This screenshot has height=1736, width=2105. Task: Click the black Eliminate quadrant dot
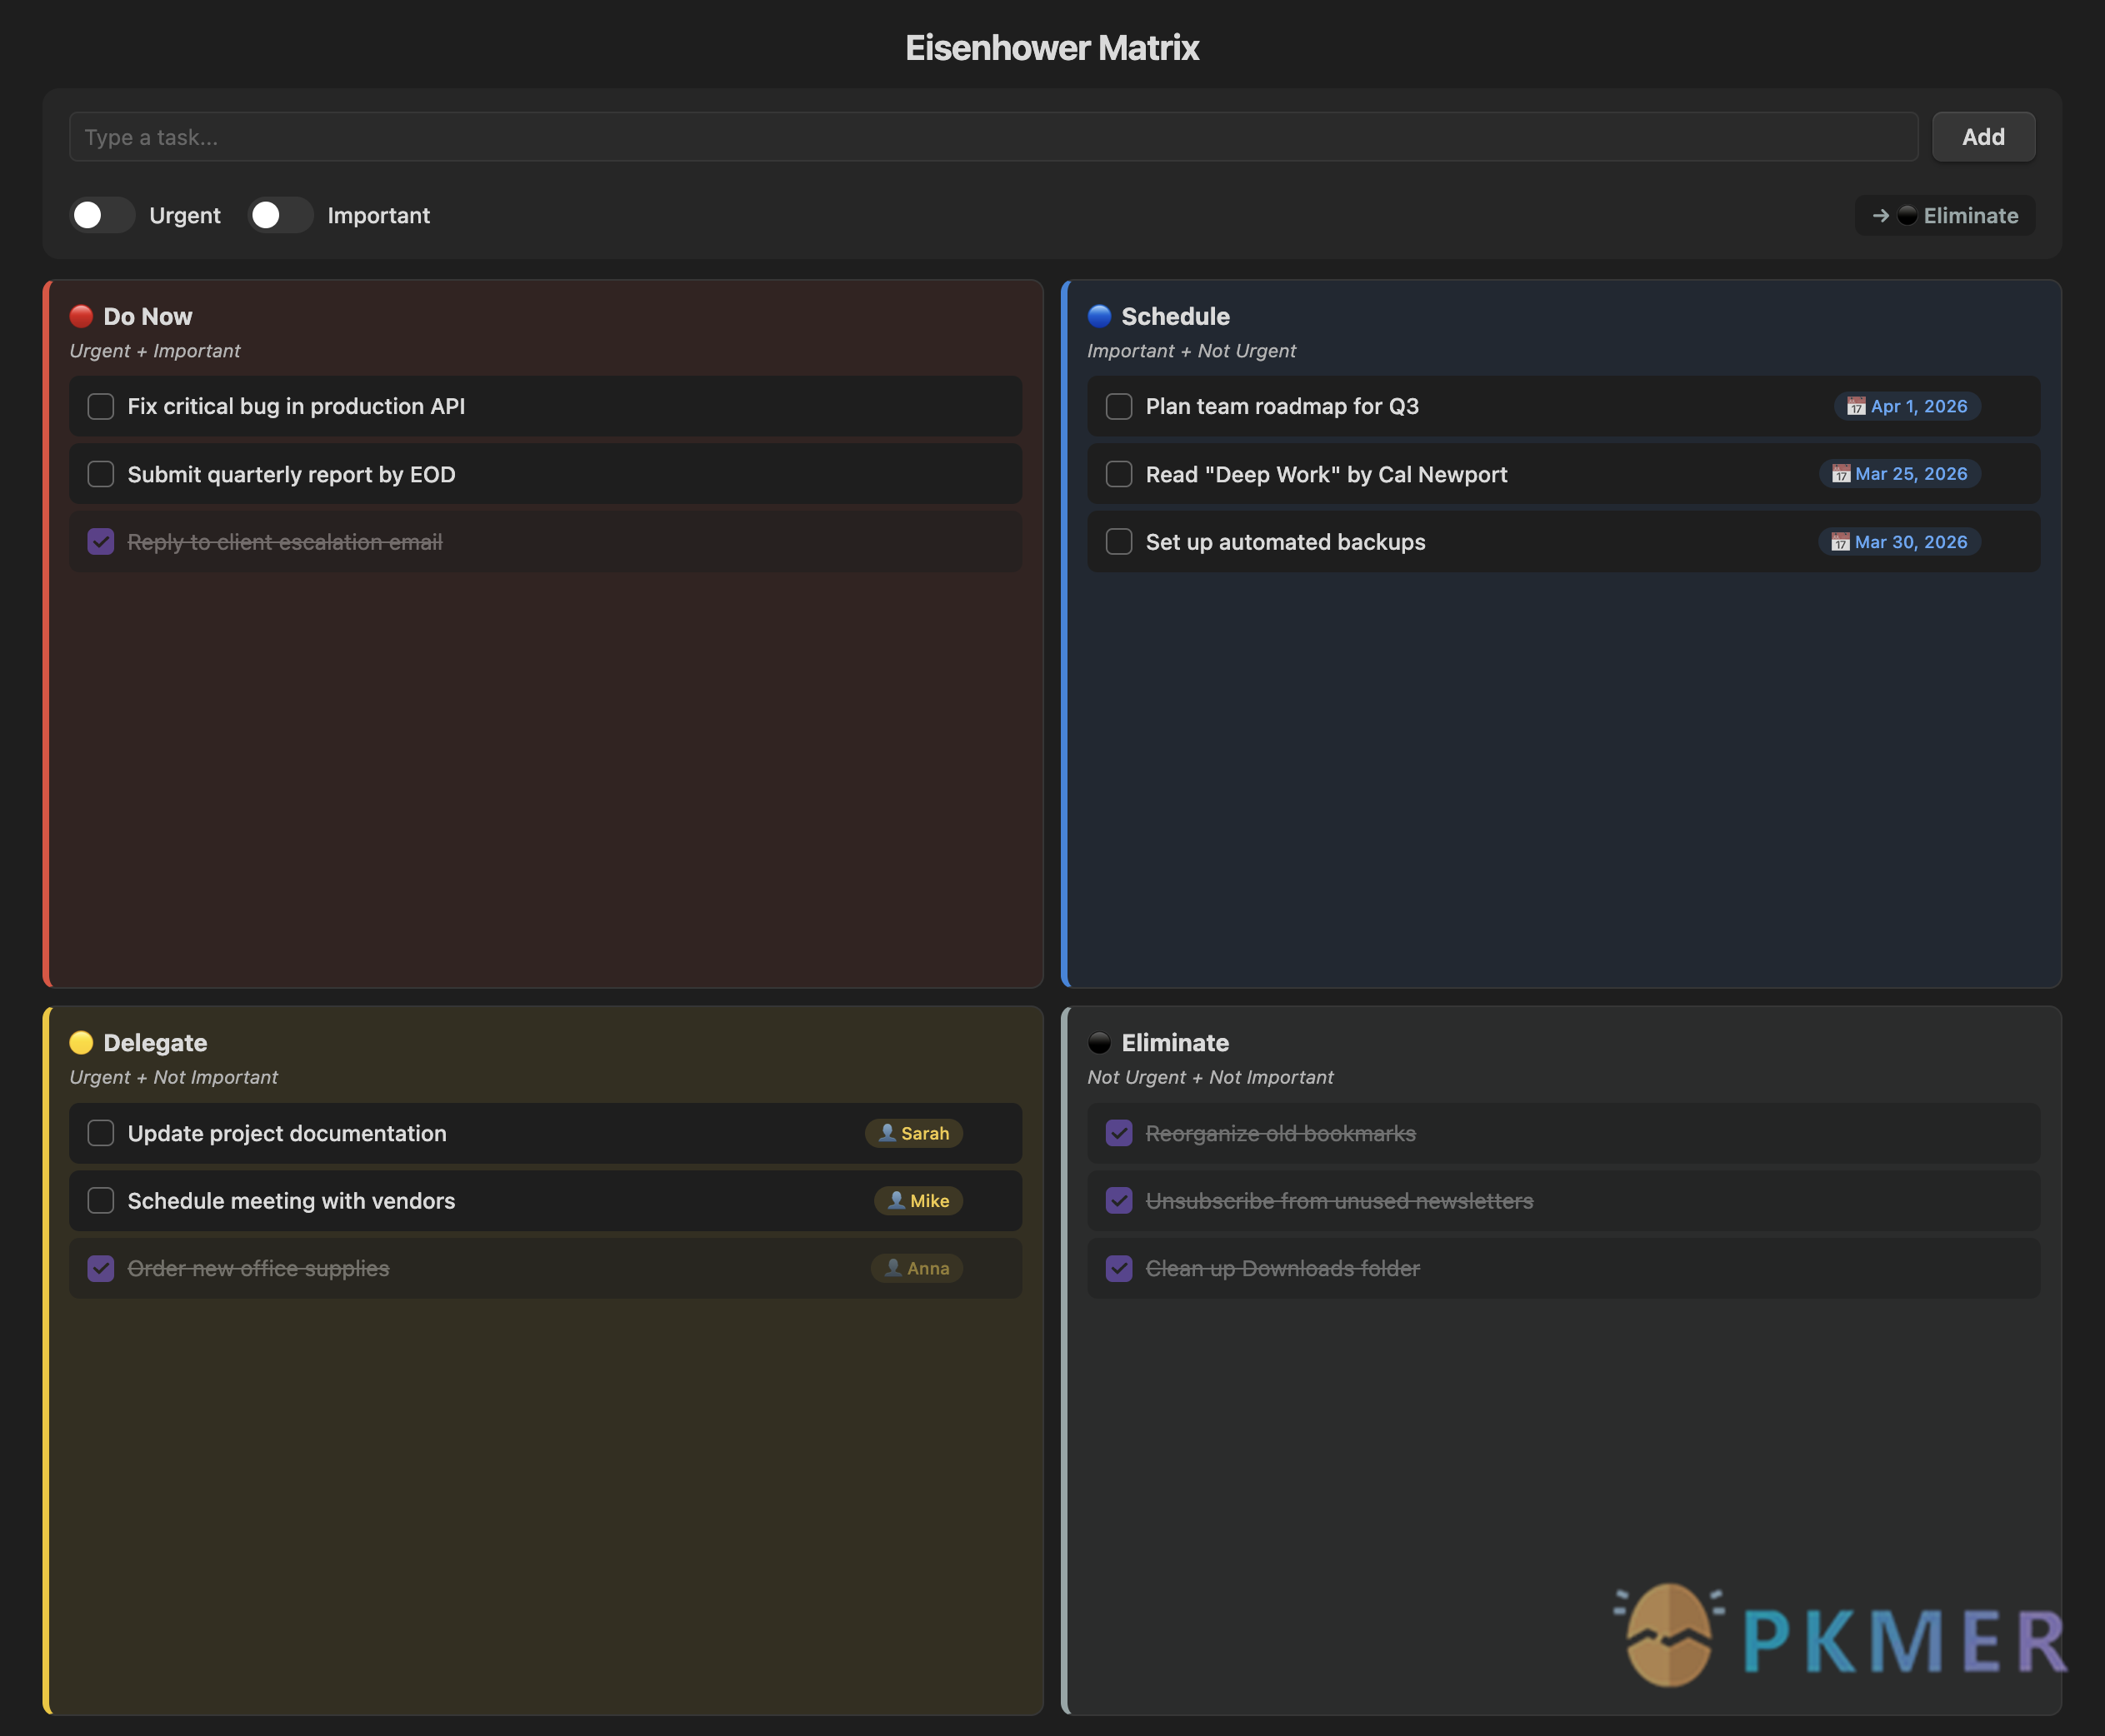pyautogui.click(x=1099, y=1043)
